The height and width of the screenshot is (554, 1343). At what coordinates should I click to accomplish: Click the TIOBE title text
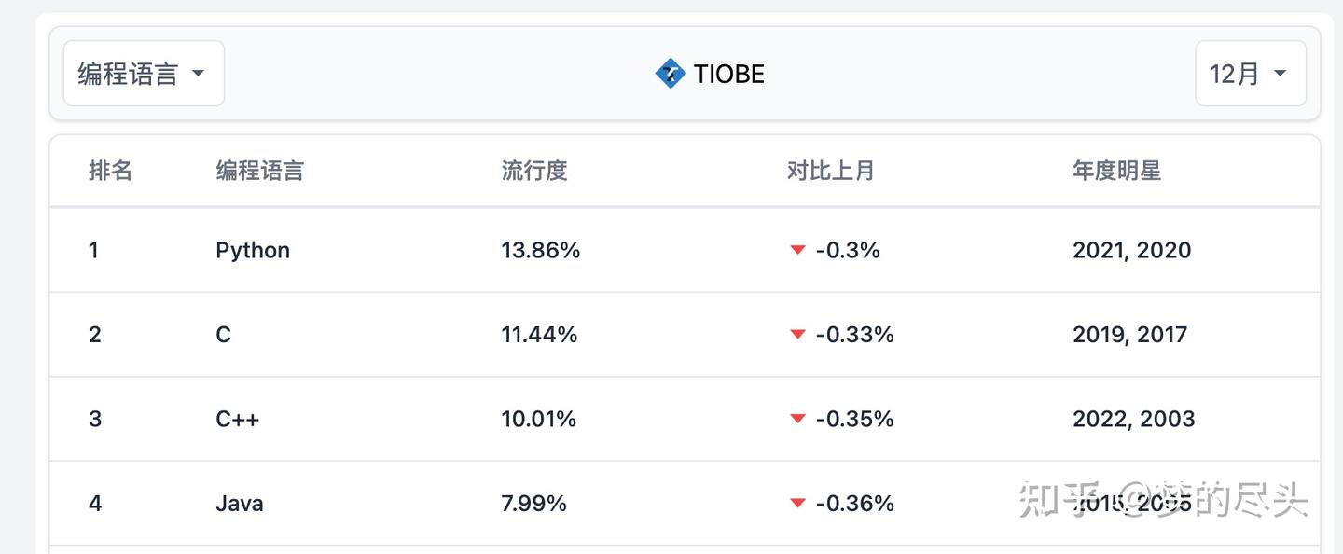(728, 74)
